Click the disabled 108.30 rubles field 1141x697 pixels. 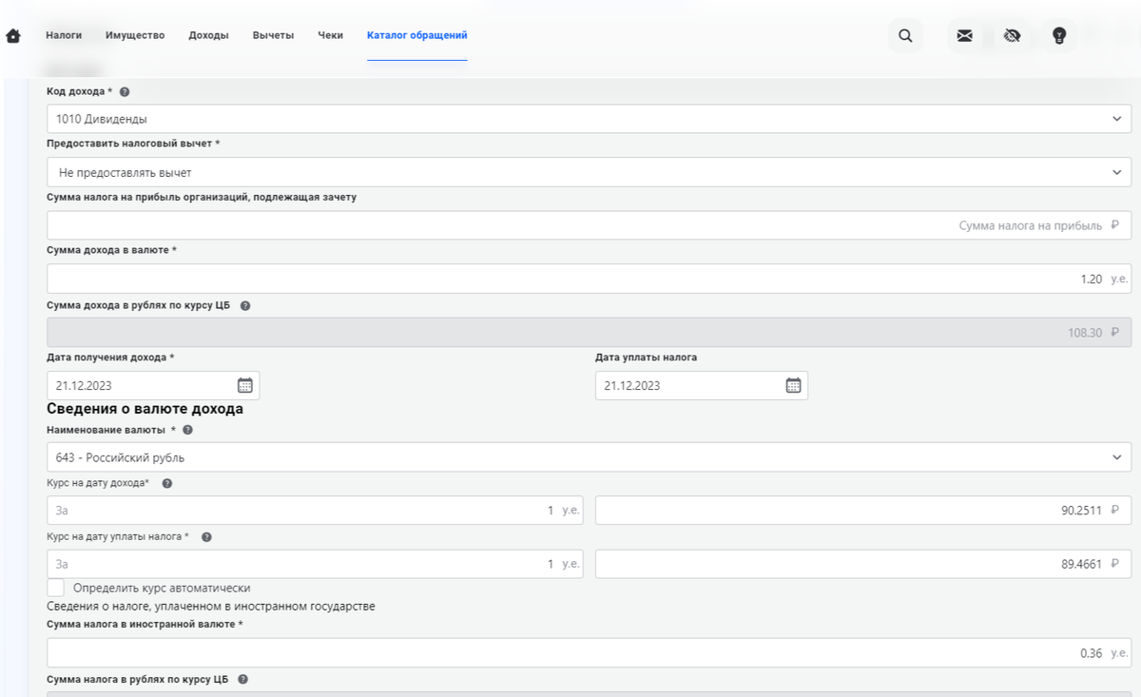point(589,332)
